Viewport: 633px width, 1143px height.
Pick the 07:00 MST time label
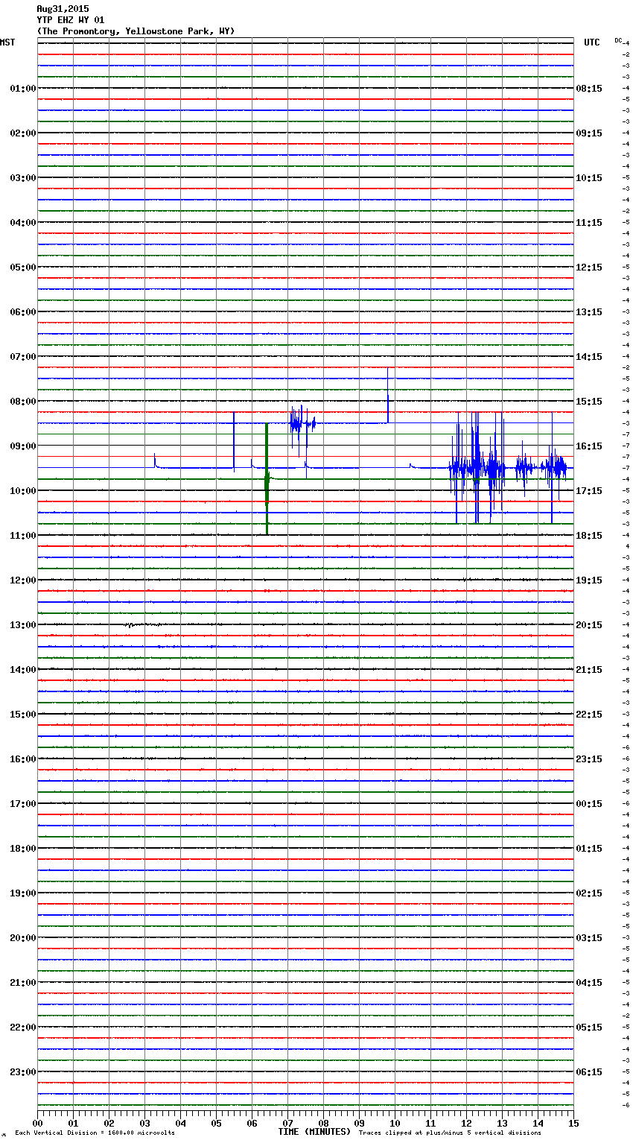pos(23,357)
